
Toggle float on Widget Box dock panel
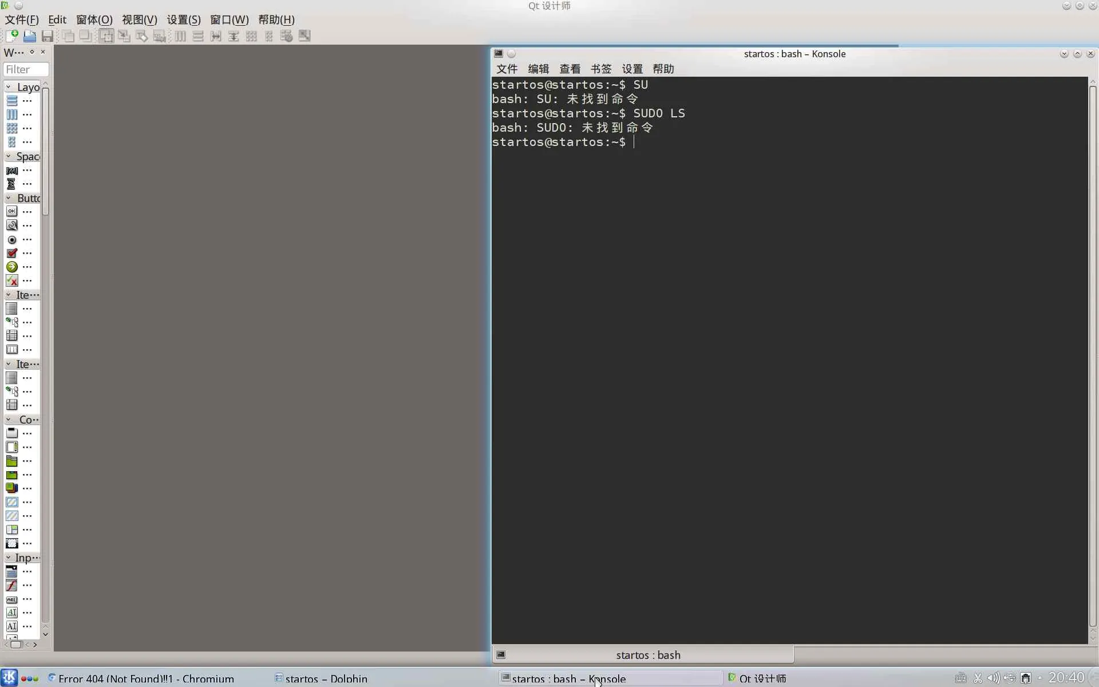tap(32, 52)
